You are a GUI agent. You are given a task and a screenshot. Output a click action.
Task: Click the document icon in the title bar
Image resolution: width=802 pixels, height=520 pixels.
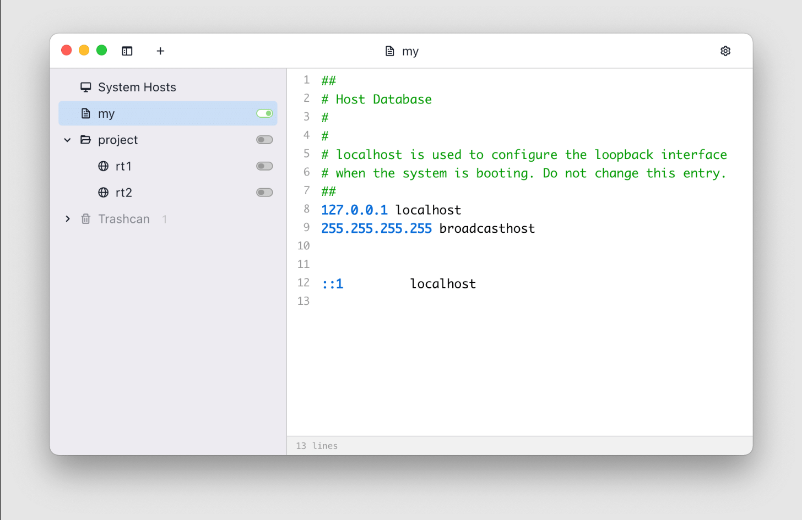(x=389, y=51)
